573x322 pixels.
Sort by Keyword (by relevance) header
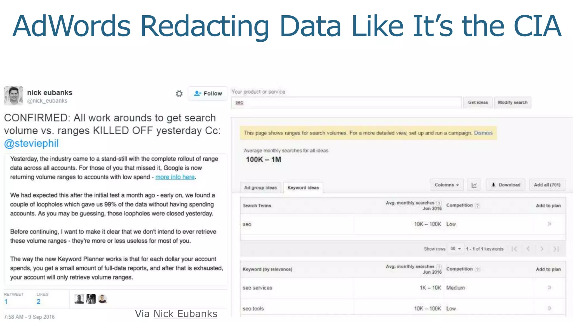tap(267, 269)
